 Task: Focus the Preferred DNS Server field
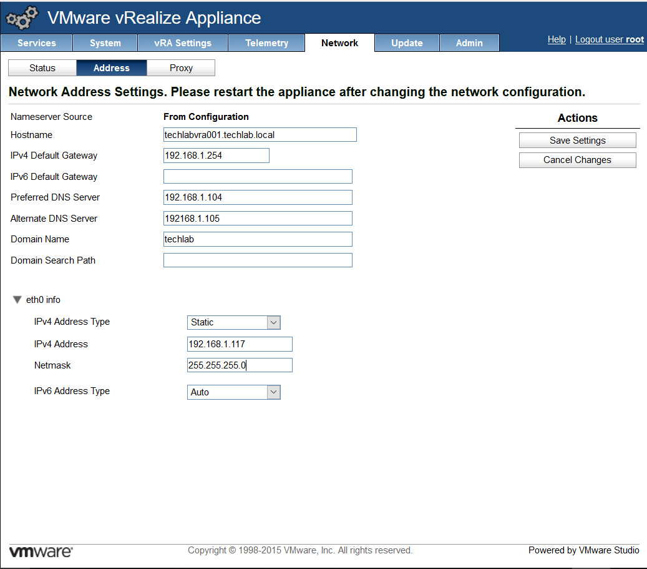pos(258,197)
